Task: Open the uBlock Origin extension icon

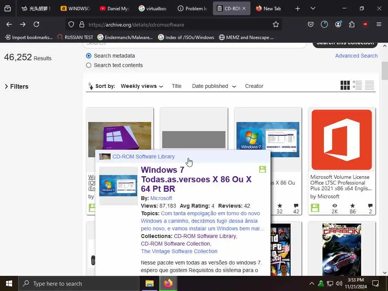Action: point(365,24)
